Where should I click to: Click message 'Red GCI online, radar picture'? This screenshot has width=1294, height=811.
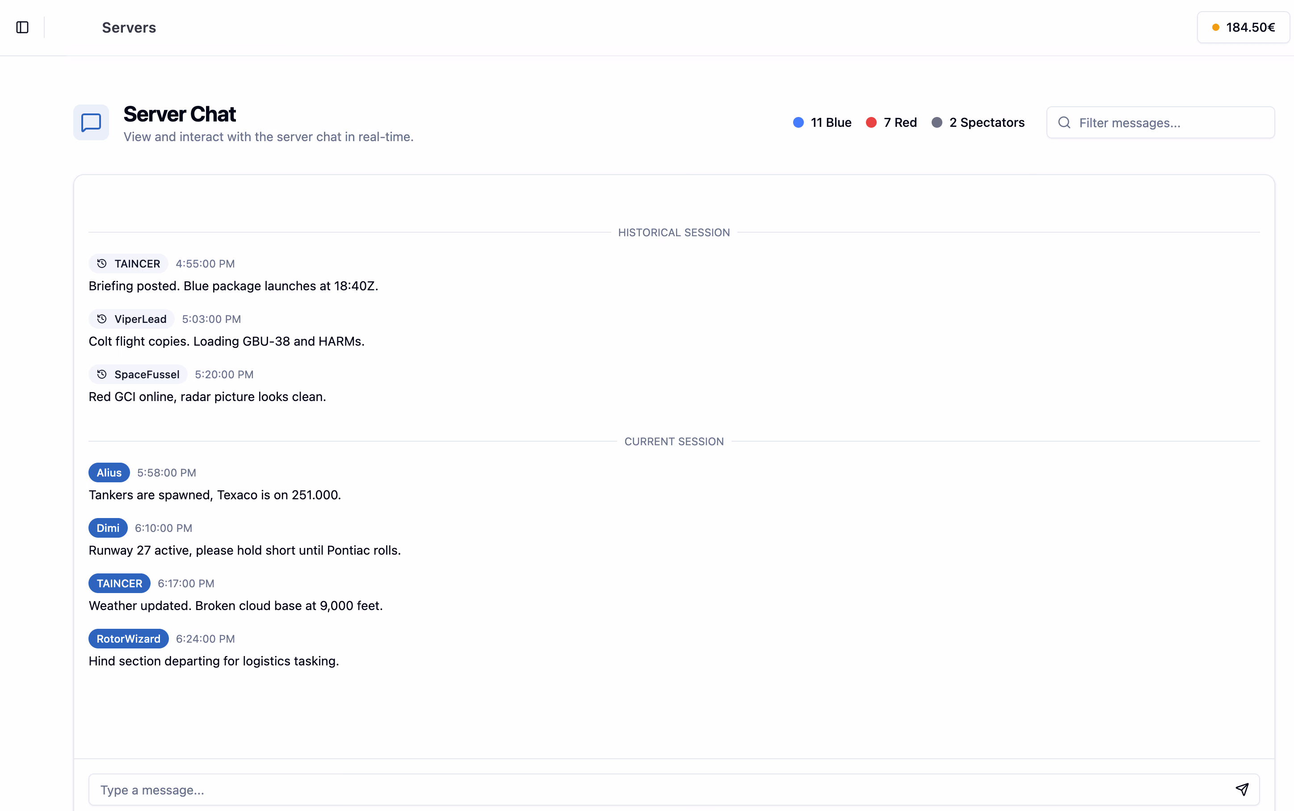207,397
